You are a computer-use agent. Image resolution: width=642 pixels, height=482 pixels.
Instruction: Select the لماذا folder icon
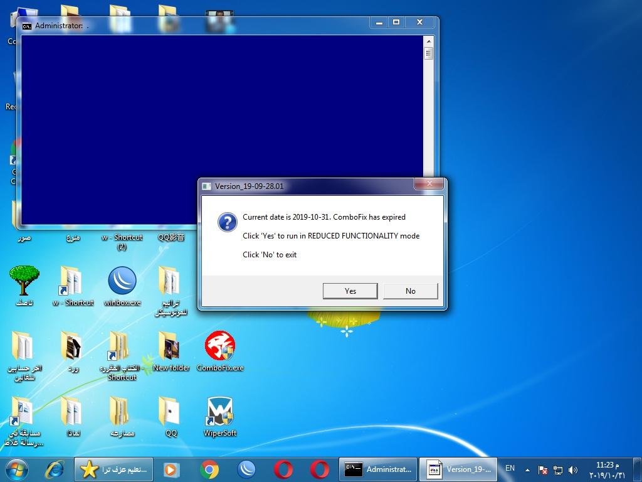[73, 417]
